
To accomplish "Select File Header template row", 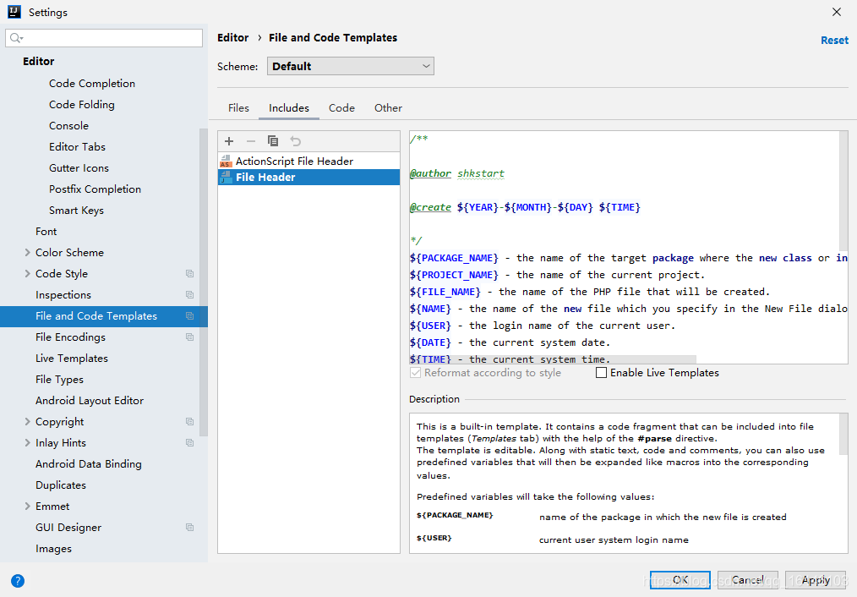I will coord(308,177).
